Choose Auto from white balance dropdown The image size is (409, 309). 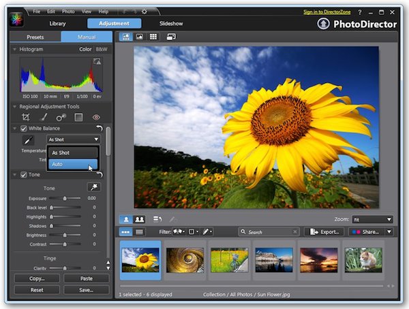click(x=72, y=164)
